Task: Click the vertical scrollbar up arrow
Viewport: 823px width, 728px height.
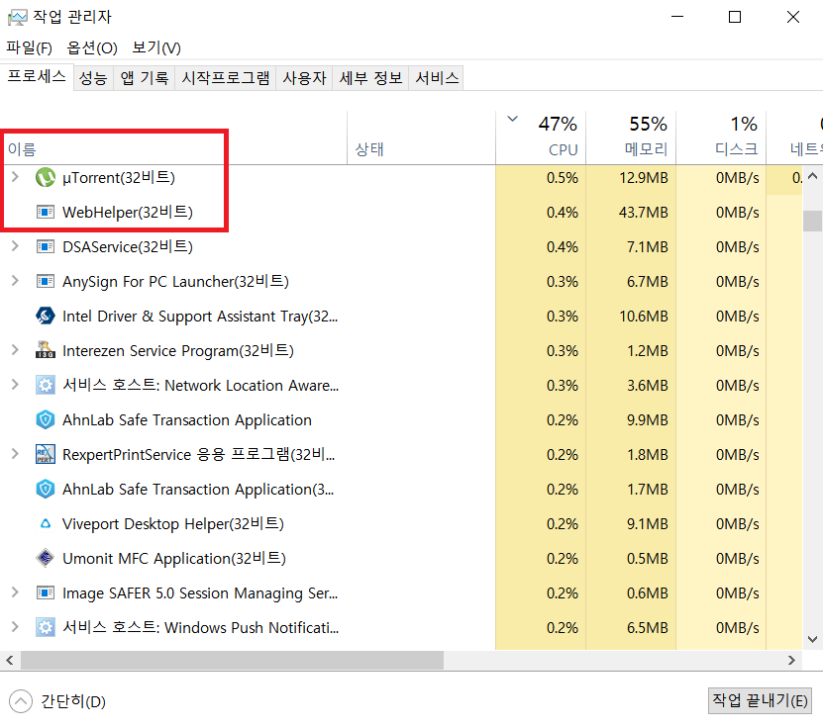Action: (x=812, y=176)
